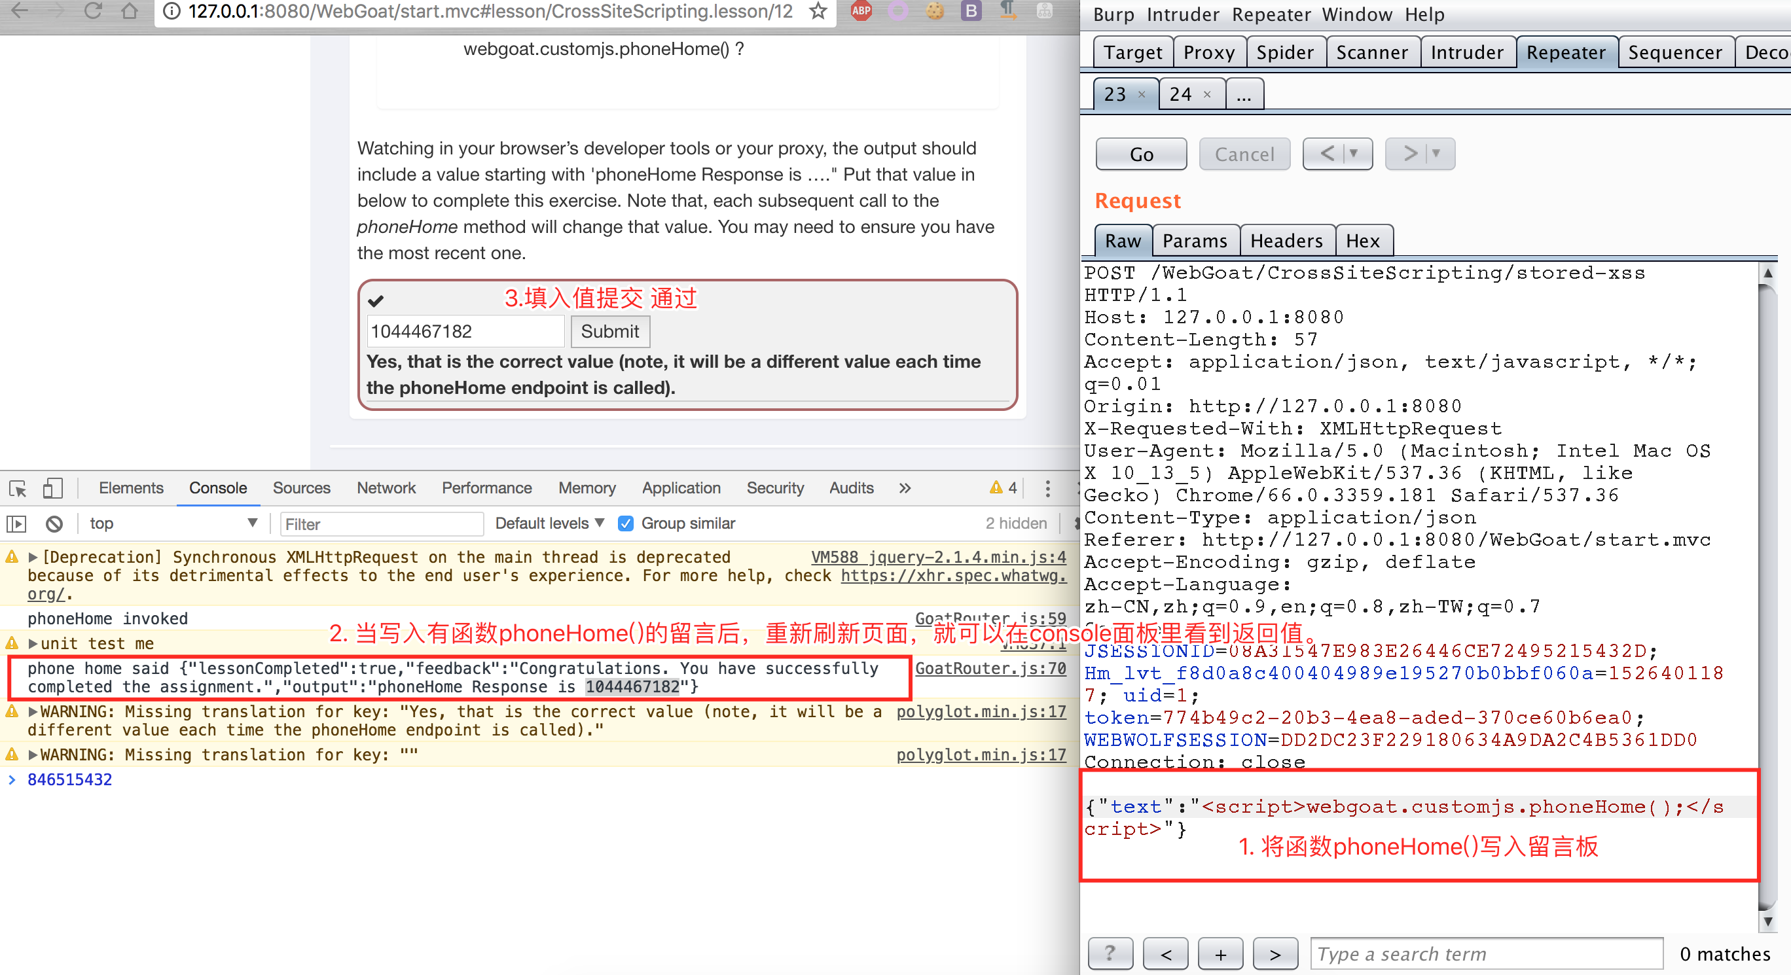This screenshot has width=1791, height=975.
Task: Open the Burp history forward dropdown arrow
Action: [x=1436, y=154]
